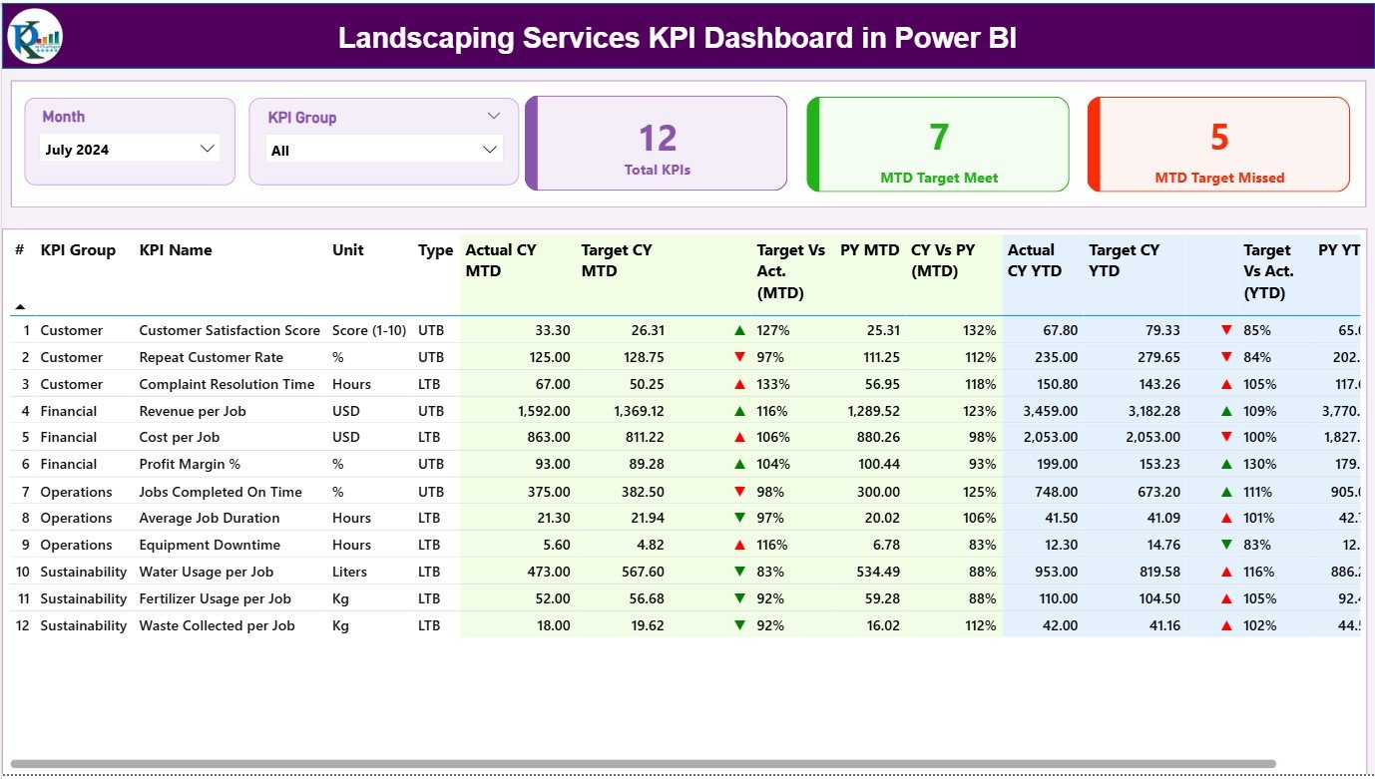Screen dimensions: 1375x779
Task: Click the dashboard title text
Action: pyautogui.click(x=678, y=38)
